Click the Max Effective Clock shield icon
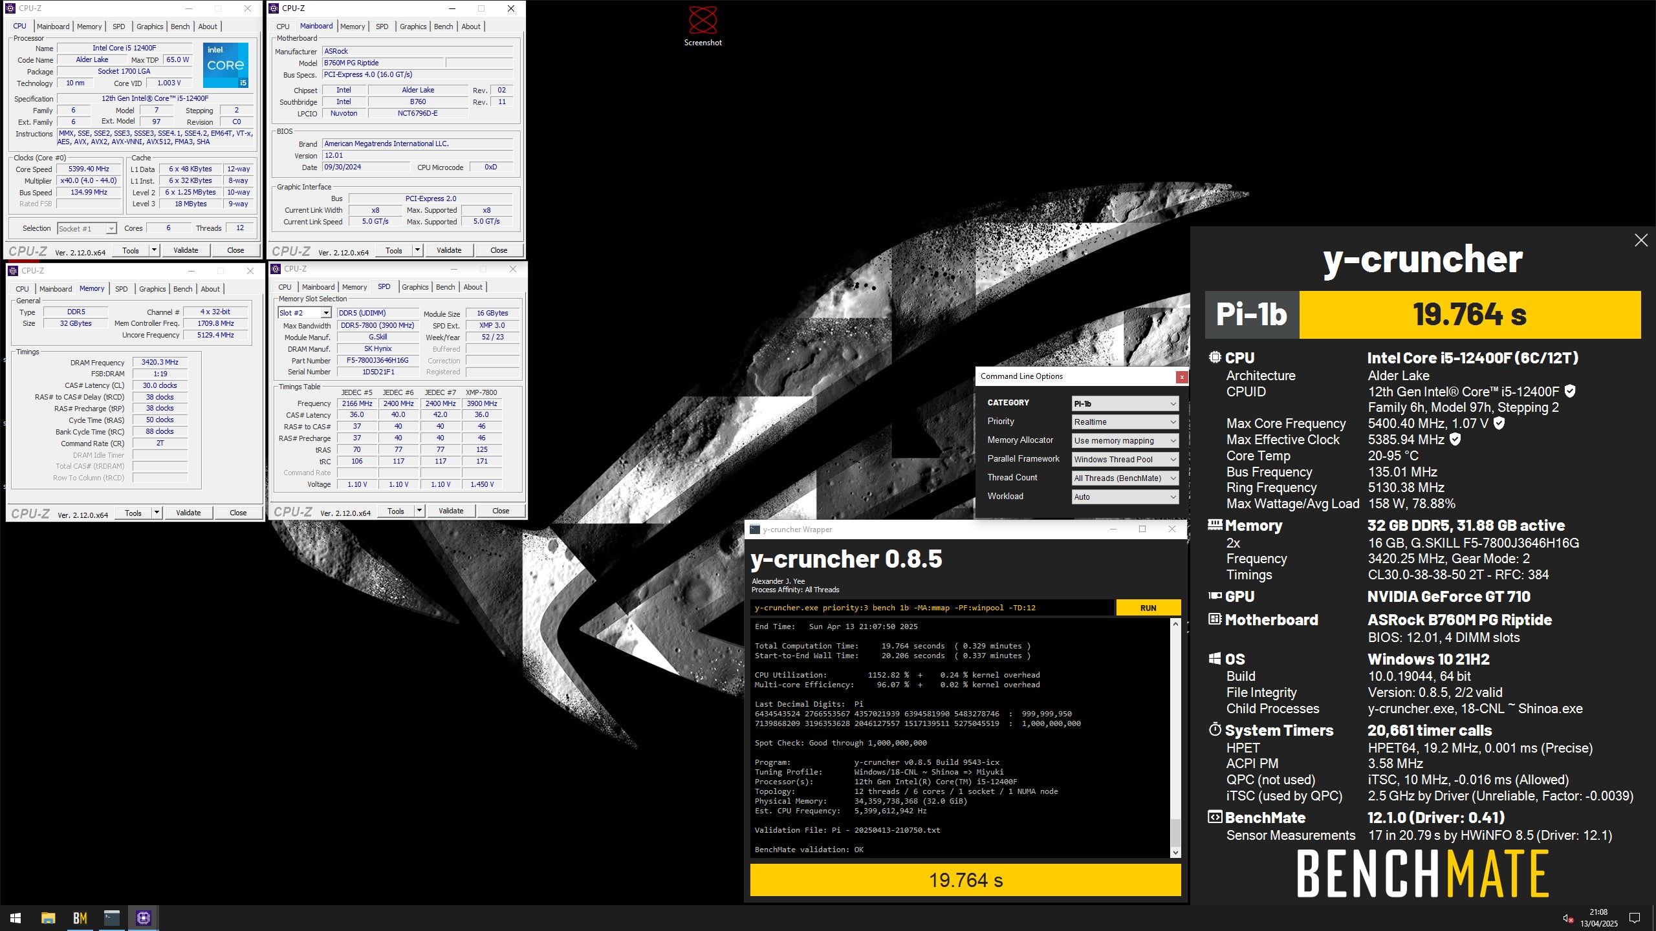 [x=1455, y=439]
